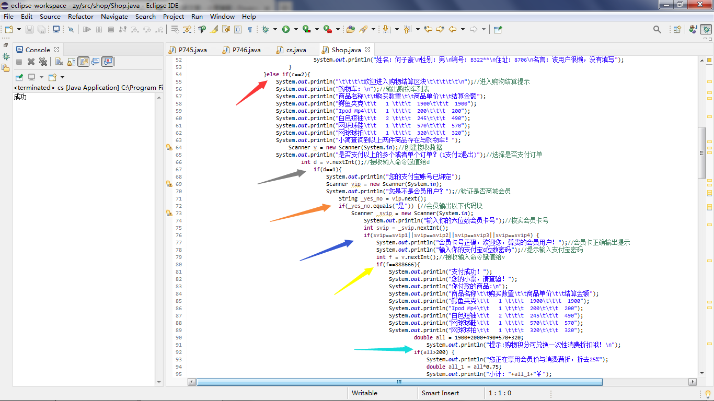Screen dimensions: 714x401
Task: Click the Suspend debug icon
Action: coord(99,29)
